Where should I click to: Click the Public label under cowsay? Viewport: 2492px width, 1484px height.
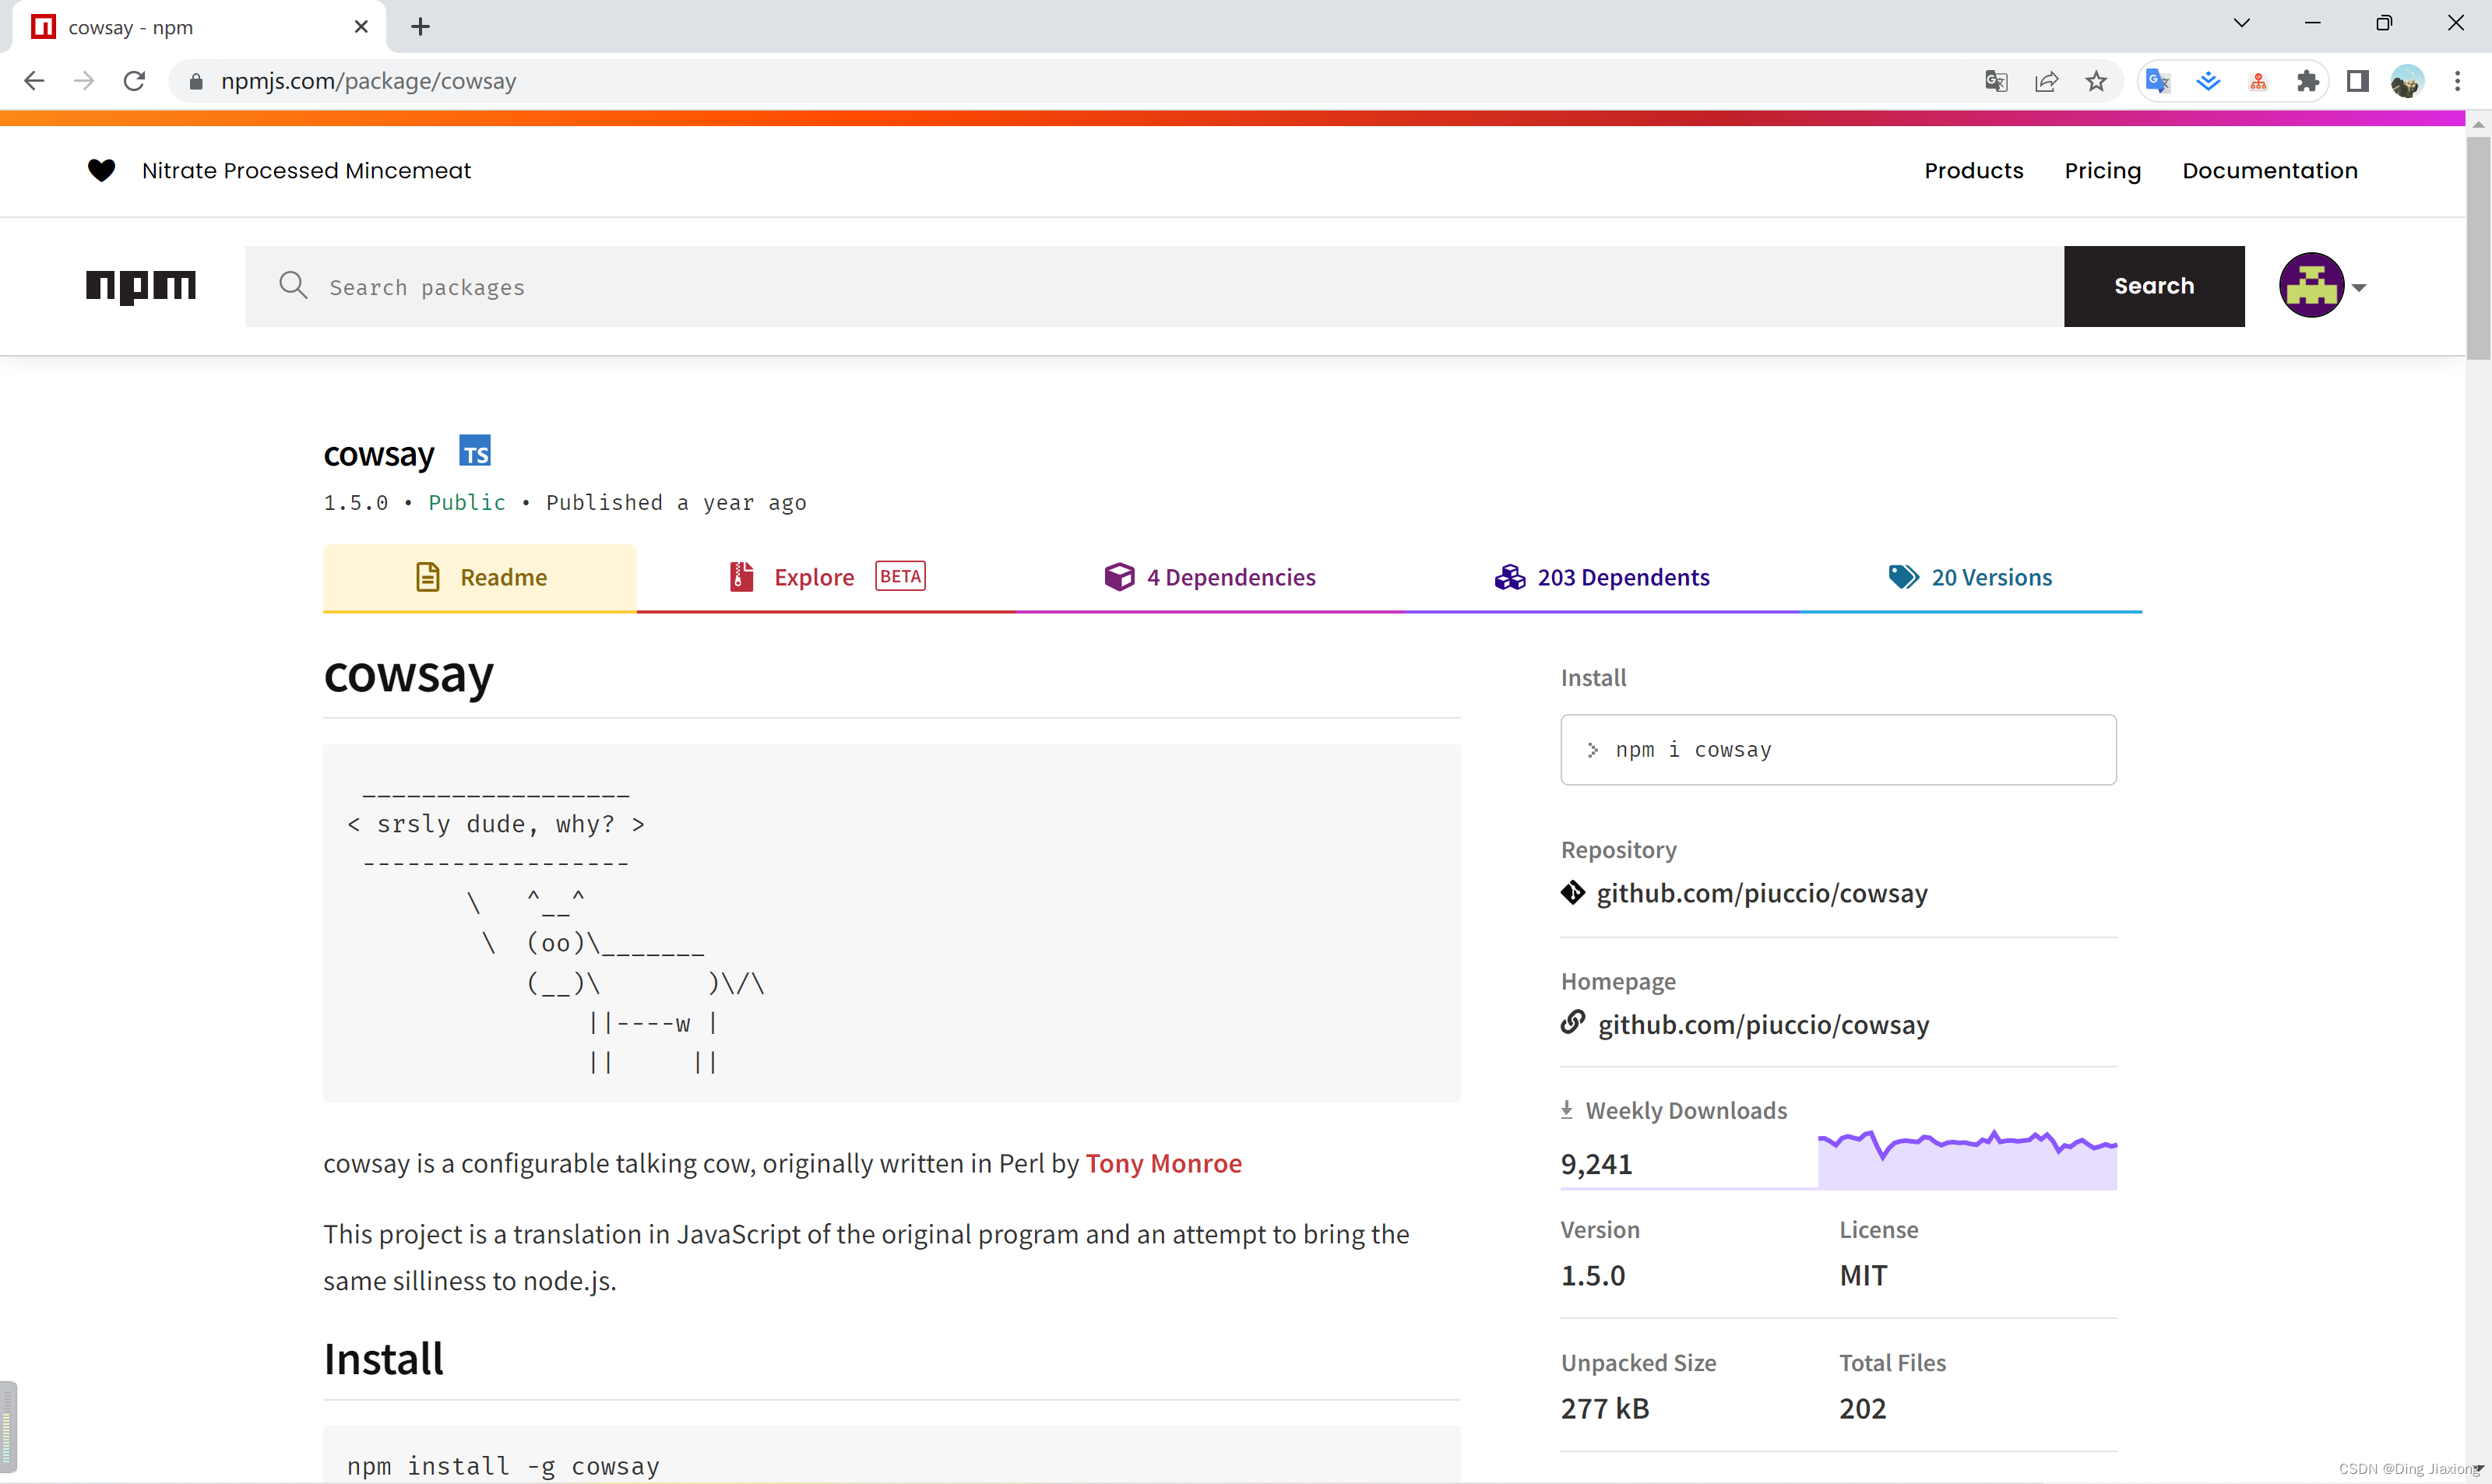pos(467,502)
